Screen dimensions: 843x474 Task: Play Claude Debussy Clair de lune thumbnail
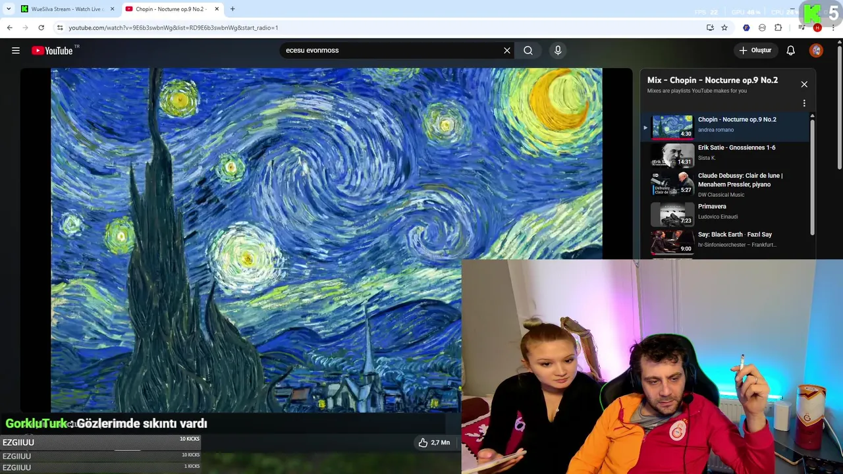click(672, 184)
